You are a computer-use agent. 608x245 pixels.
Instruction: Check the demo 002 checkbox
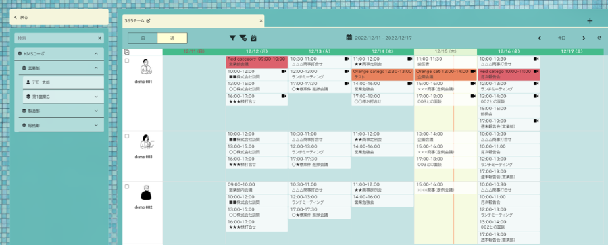pos(127,186)
